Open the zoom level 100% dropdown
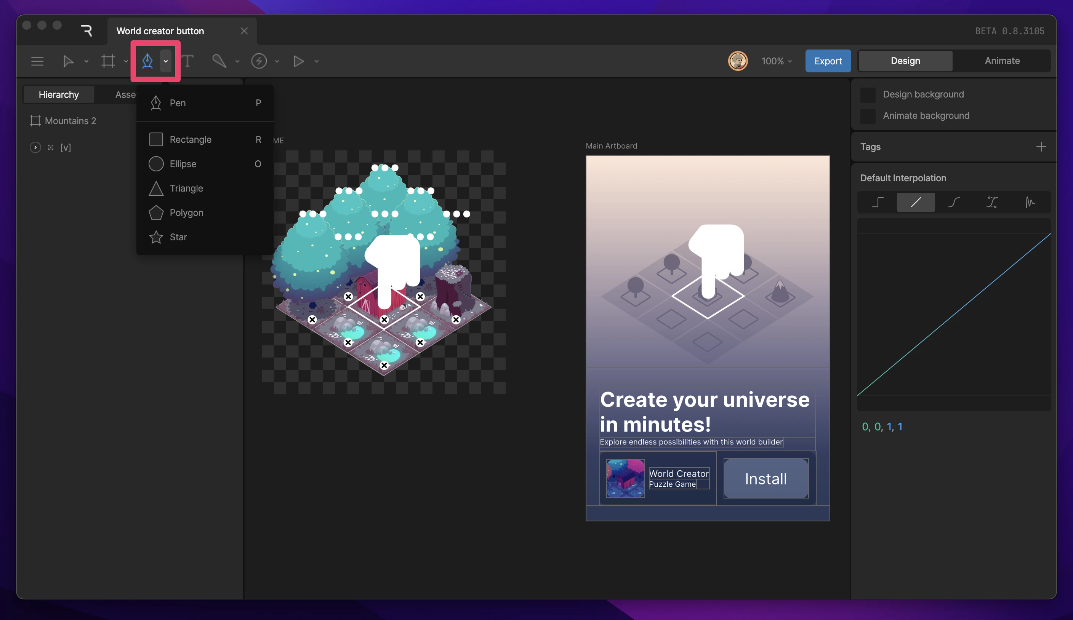This screenshot has width=1073, height=620. click(776, 61)
